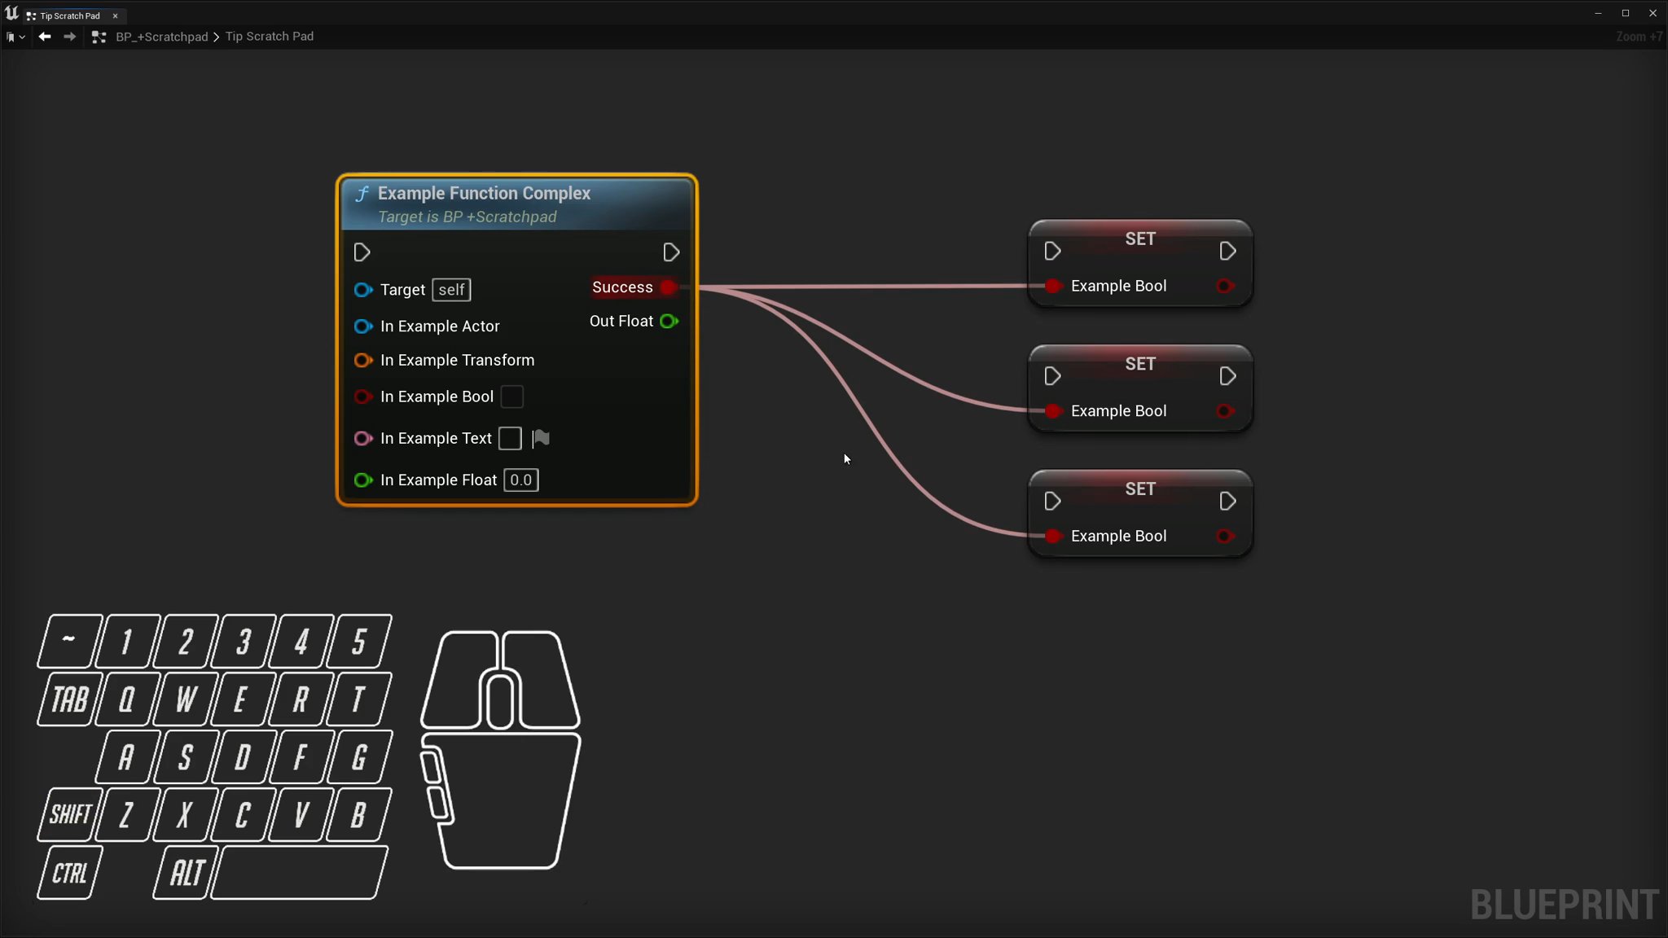Click the Out Float output pin

tap(669, 321)
